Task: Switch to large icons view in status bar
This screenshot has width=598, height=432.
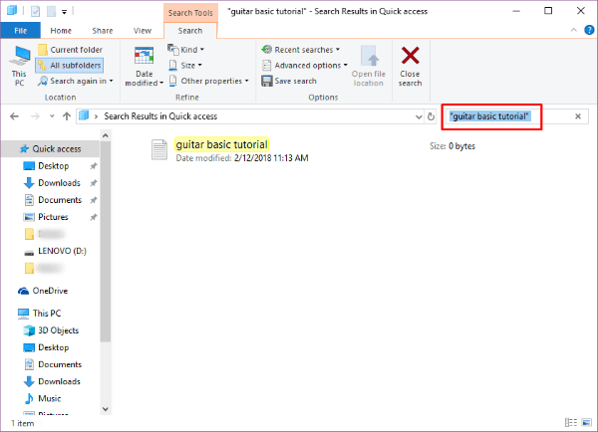Action: tap(587, 422)
